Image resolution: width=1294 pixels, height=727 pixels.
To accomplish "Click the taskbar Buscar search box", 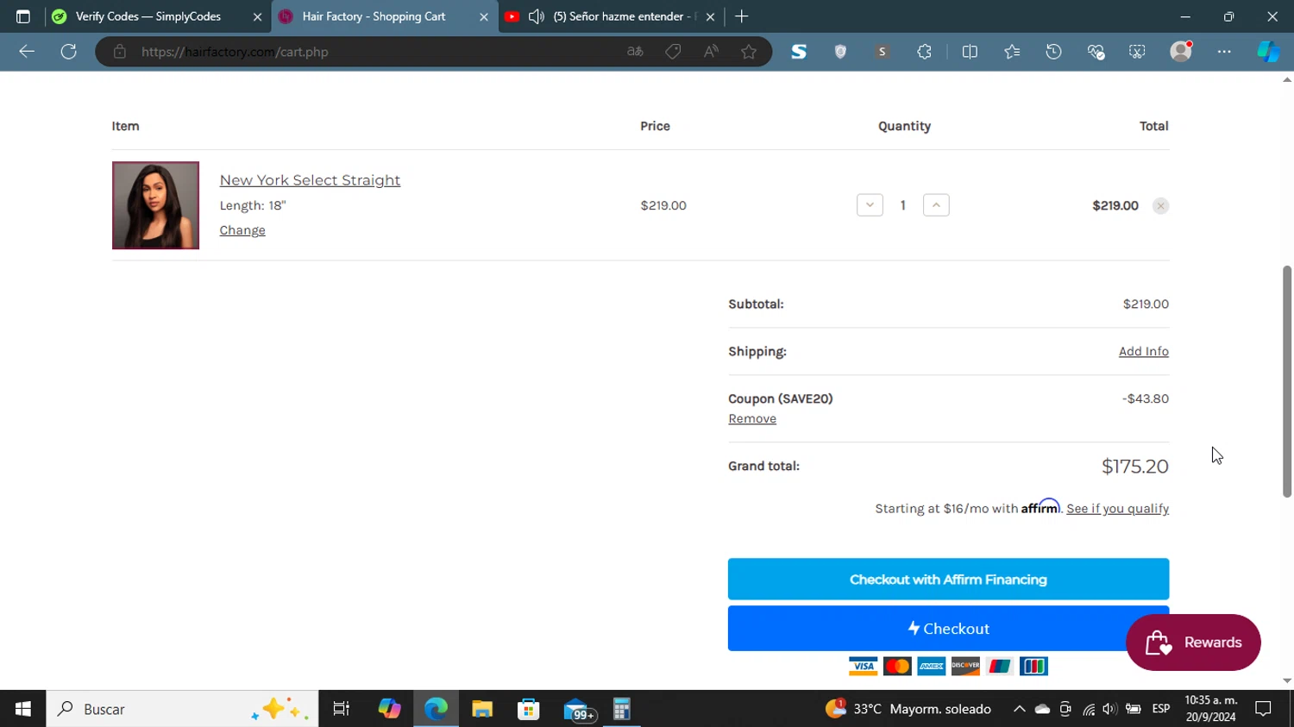I will (182, 709).
